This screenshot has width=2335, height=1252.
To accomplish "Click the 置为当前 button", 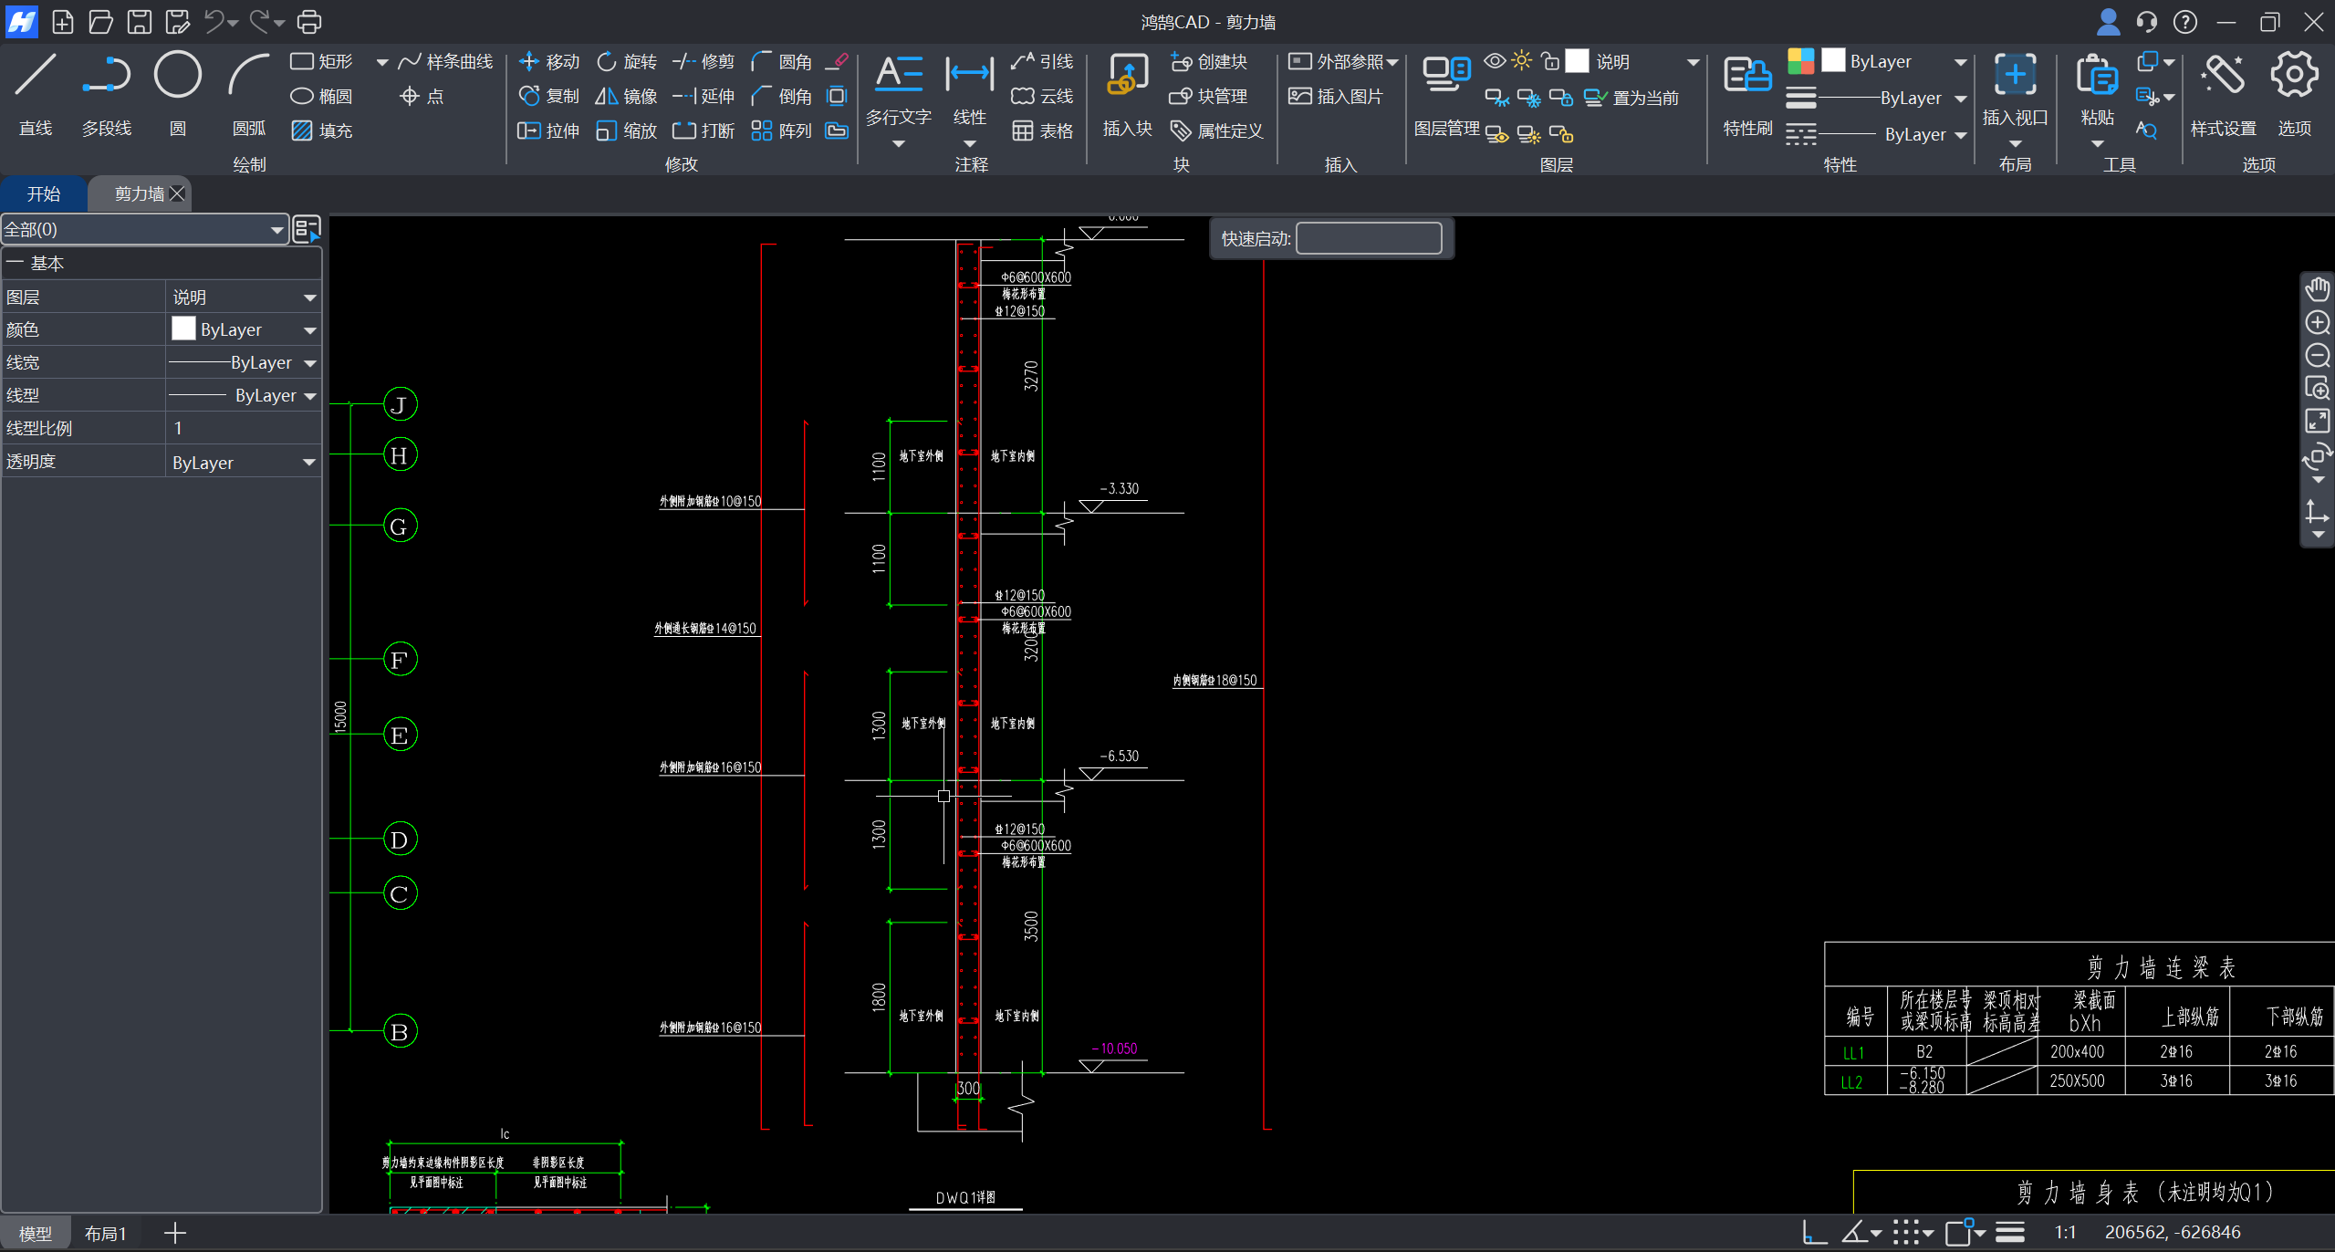I will 1632,98.
